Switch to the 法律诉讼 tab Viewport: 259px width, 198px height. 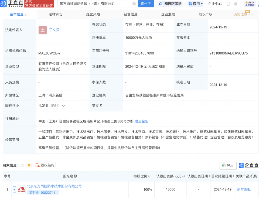(x=56, y=14)
